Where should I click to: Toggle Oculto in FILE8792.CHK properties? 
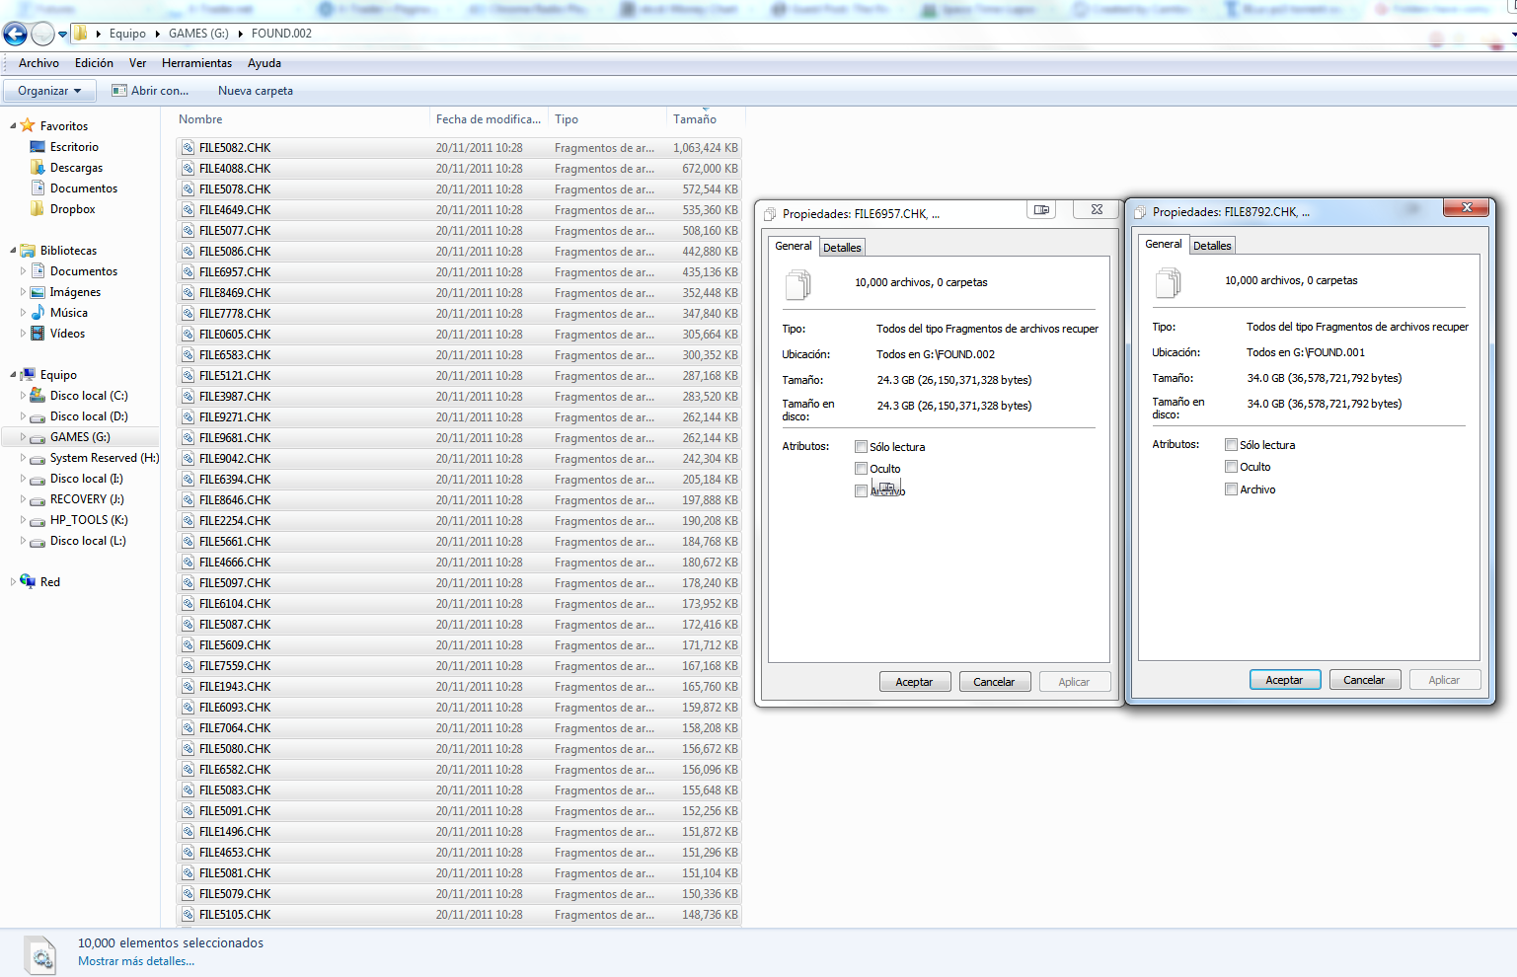1231,466
